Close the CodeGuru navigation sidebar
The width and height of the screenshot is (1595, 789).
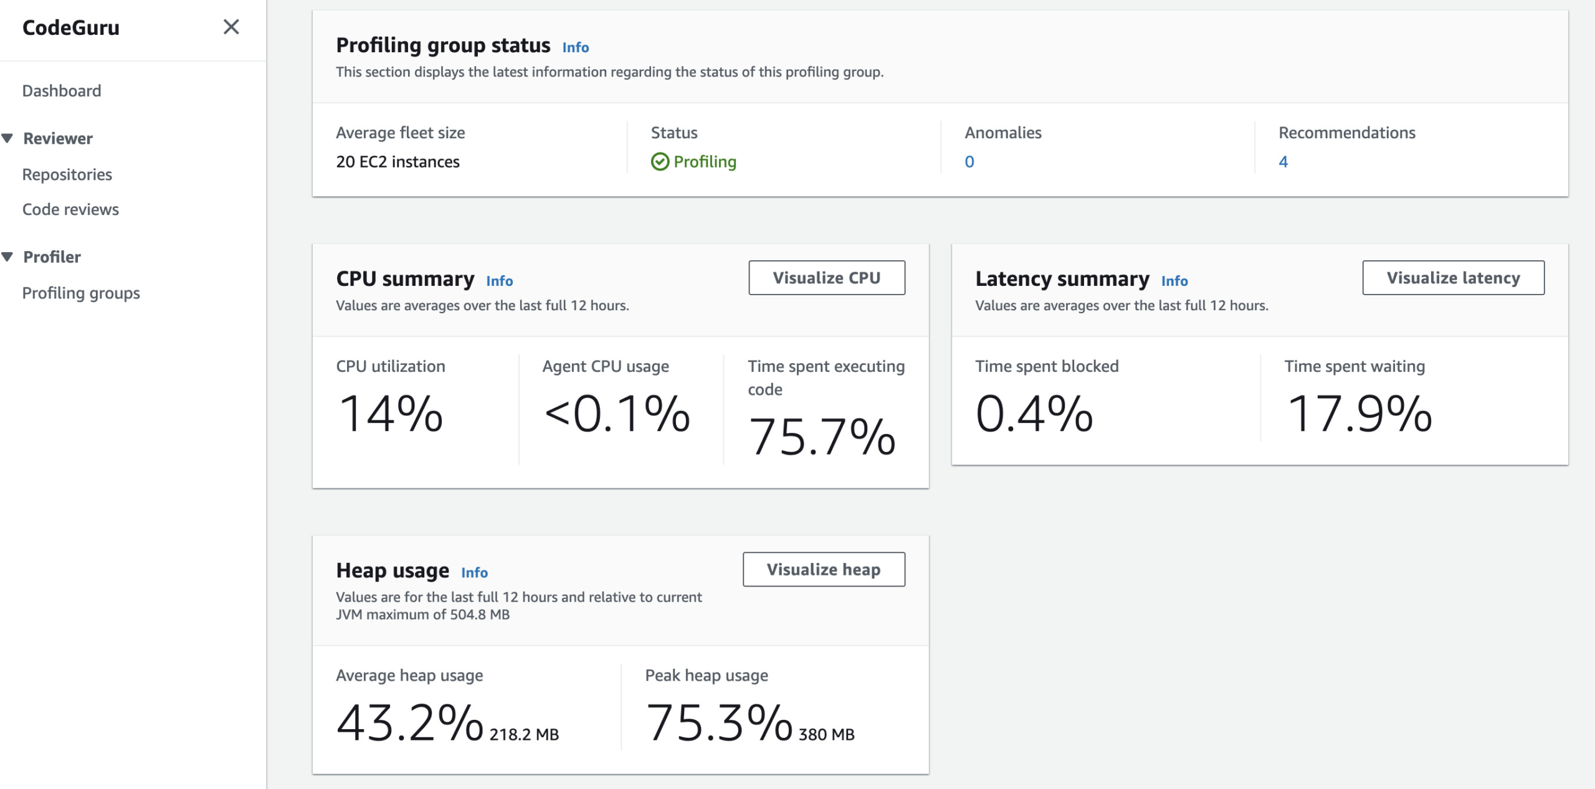click(x=231, y=27)
